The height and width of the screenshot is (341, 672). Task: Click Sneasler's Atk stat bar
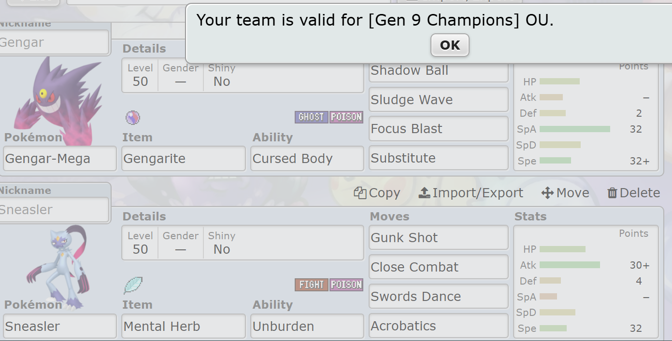click(x=570, y=265)
